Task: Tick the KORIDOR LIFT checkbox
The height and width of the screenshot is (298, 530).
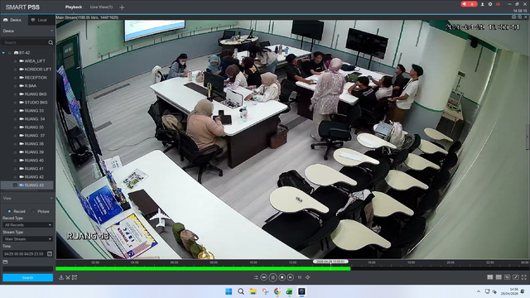Action: click(15, 70)
